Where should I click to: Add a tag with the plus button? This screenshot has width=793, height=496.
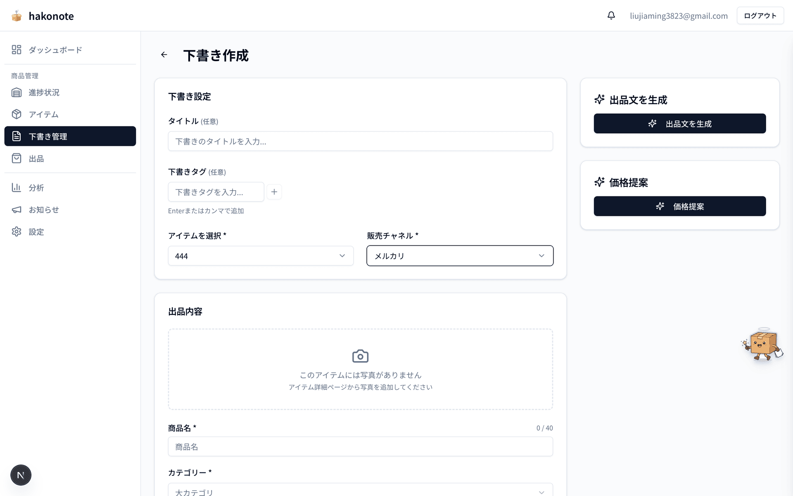[x=274, y=192]
